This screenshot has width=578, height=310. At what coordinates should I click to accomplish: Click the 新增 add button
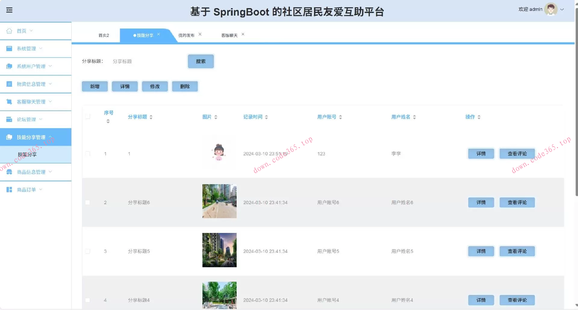coord(95,86)
